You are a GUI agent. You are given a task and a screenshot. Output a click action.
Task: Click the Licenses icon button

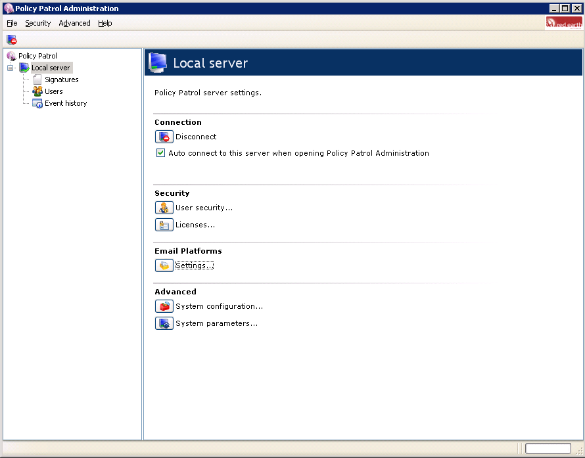164,225
